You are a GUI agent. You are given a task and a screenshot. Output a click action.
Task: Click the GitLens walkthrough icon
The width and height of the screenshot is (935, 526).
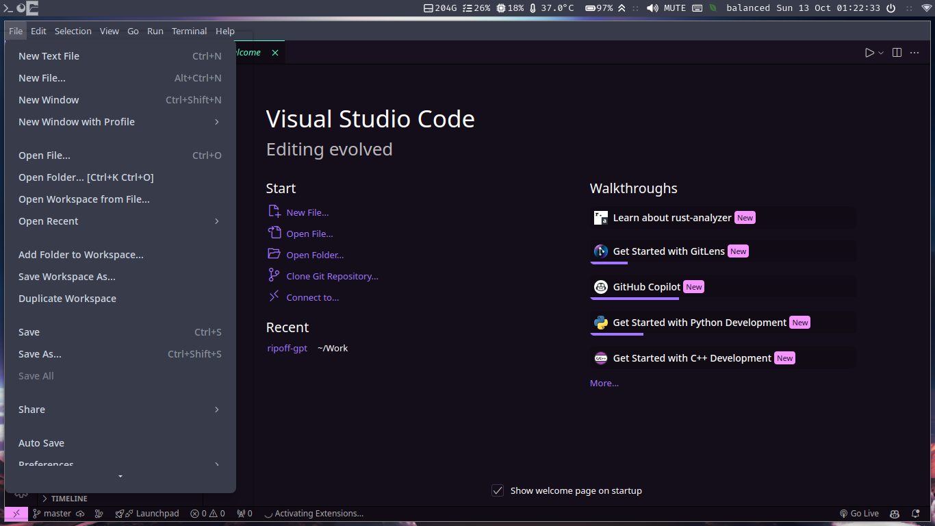(601, 251)
